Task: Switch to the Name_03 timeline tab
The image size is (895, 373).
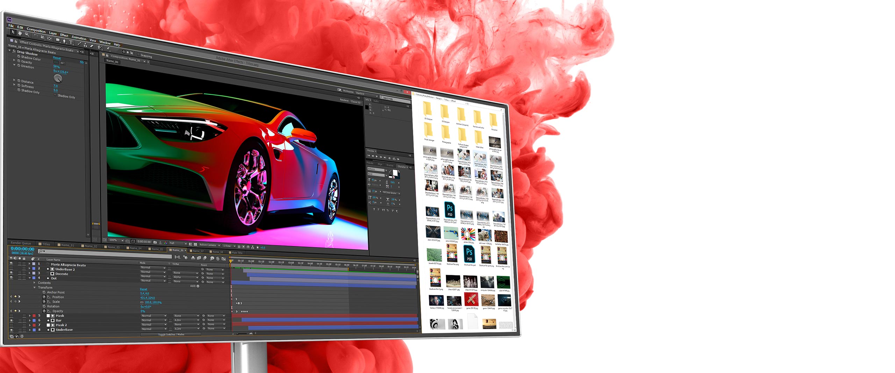Action: click(113, 247)
